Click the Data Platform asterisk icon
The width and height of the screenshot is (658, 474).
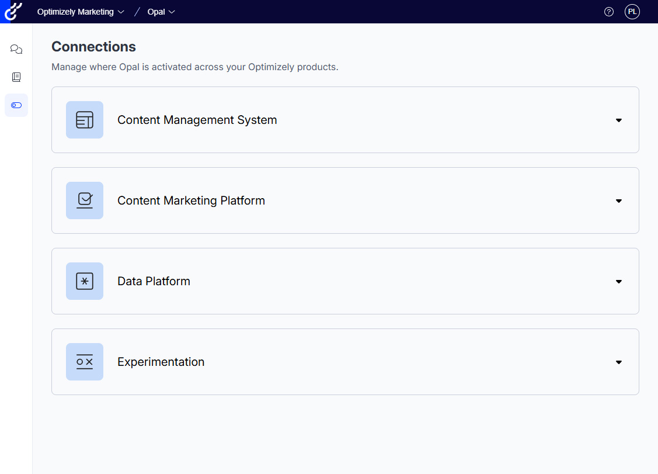85,281
